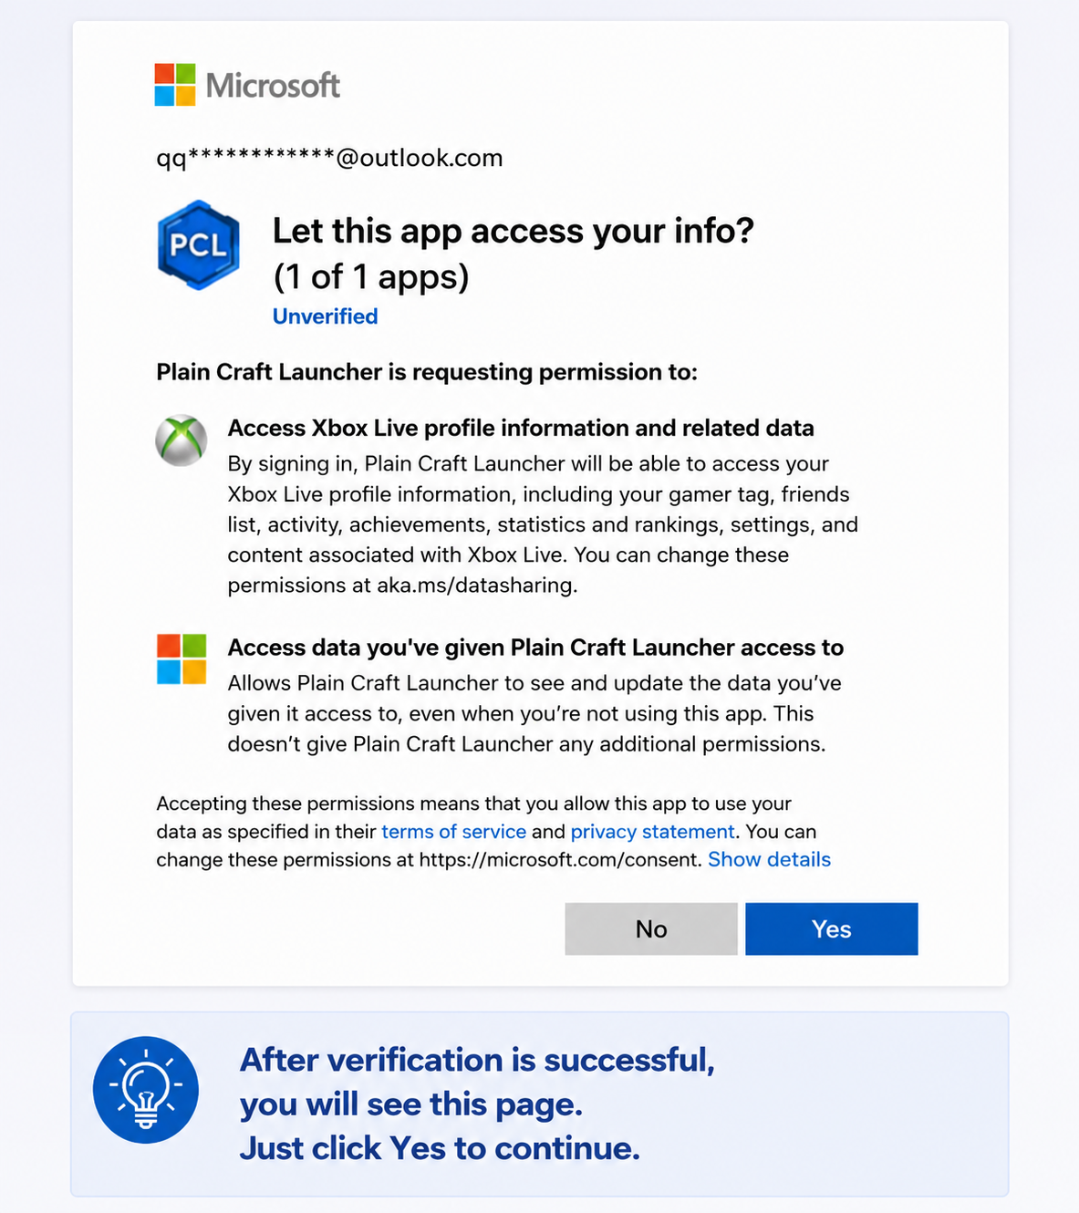Click the Yes button to grant access
The image size is (1079, 1213).
tap(831, 928)
